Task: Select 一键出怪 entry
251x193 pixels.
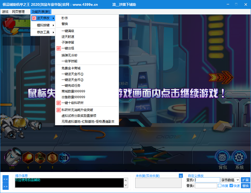Action: click(x=87, y=48)
